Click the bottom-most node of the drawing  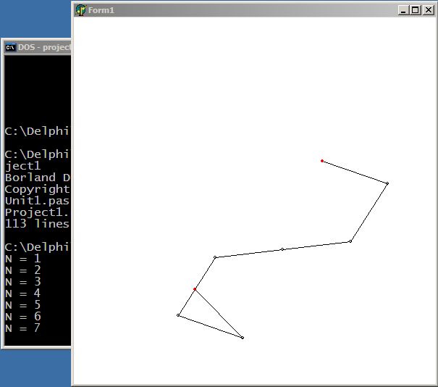click(x=242, y=338)
